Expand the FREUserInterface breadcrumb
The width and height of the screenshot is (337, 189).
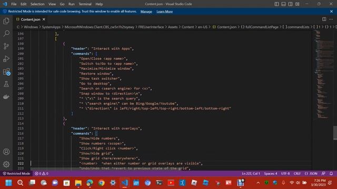tap(151, 27)
